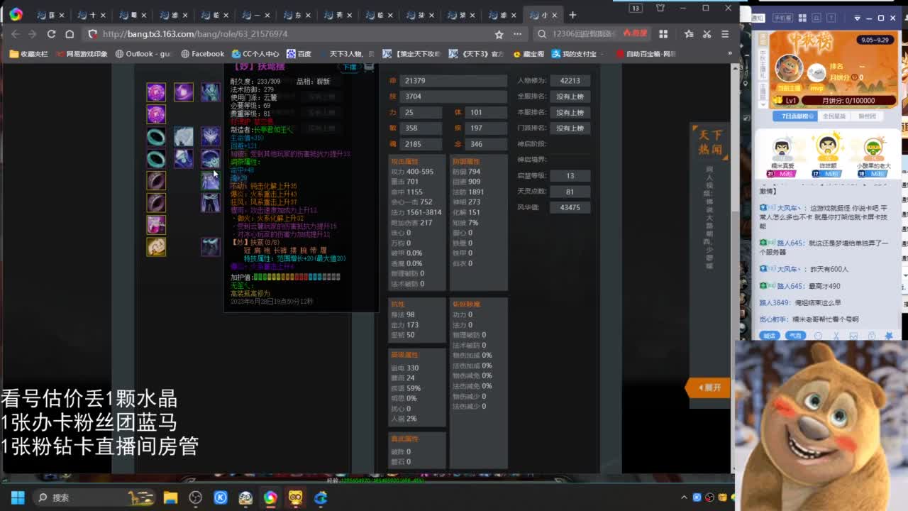908x511 pixels.
Task: Open the browser apps grid icon
Action: (663, 34)
